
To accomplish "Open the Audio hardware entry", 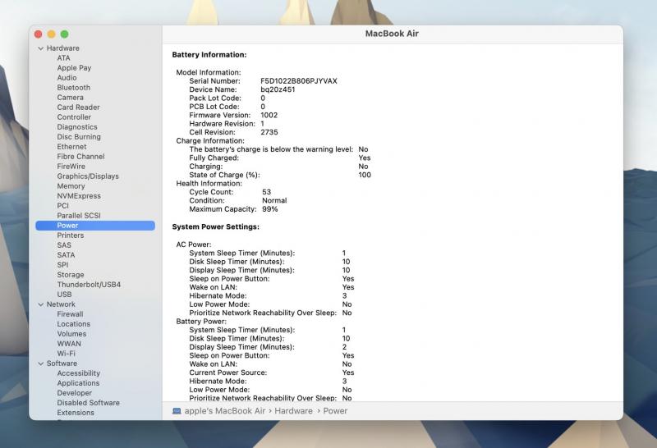I will click(67, 78).
